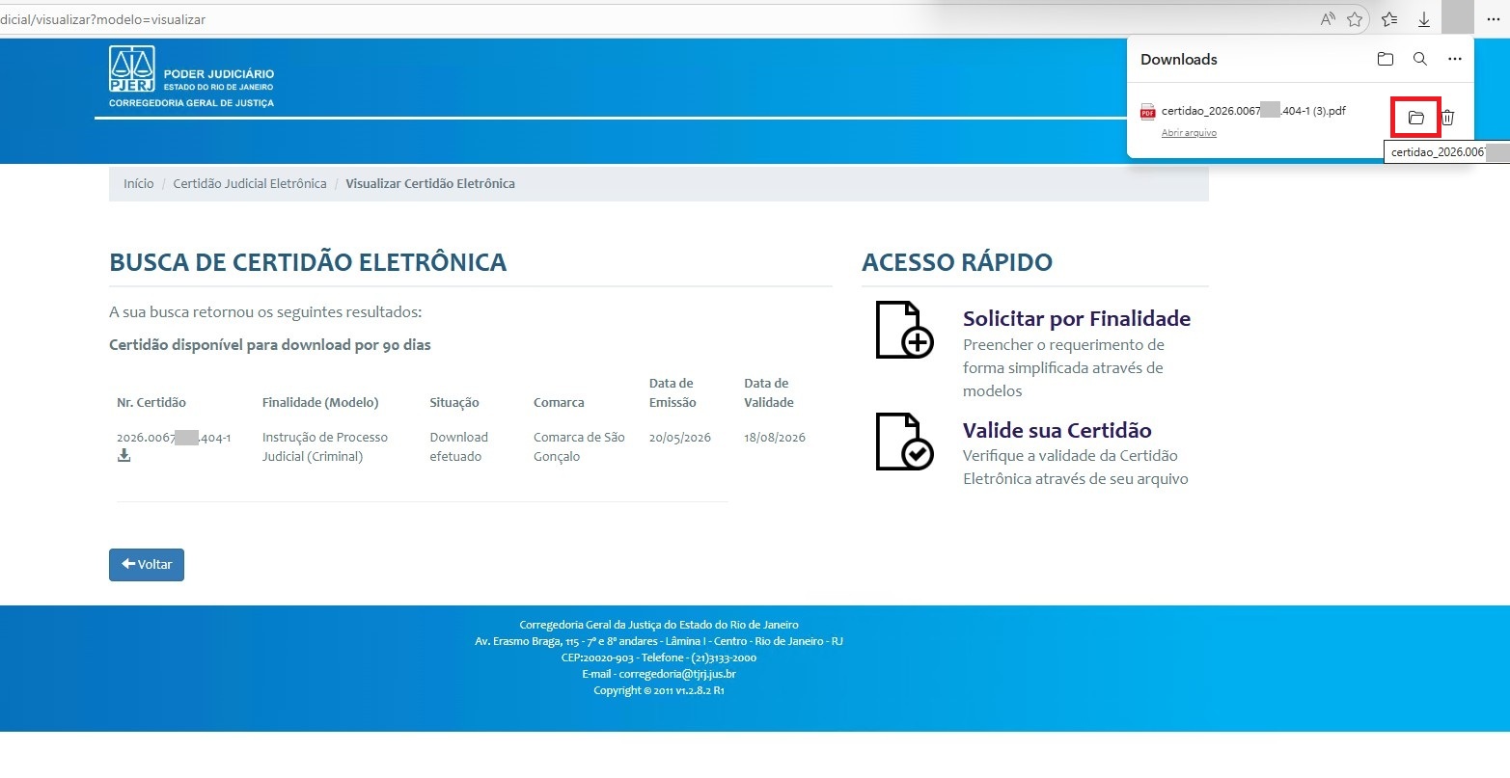Click Verifique a validade da Certidão description
Image resolution: width=1510 pixels, height=778 pixels.
tap(1076, 467)
